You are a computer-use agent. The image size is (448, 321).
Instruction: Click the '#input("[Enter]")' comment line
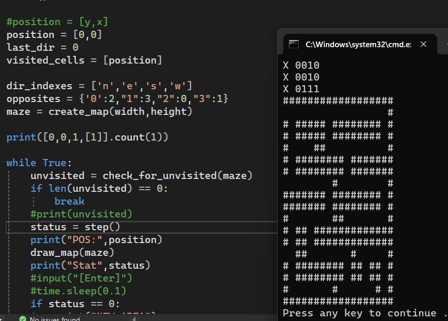81,278
